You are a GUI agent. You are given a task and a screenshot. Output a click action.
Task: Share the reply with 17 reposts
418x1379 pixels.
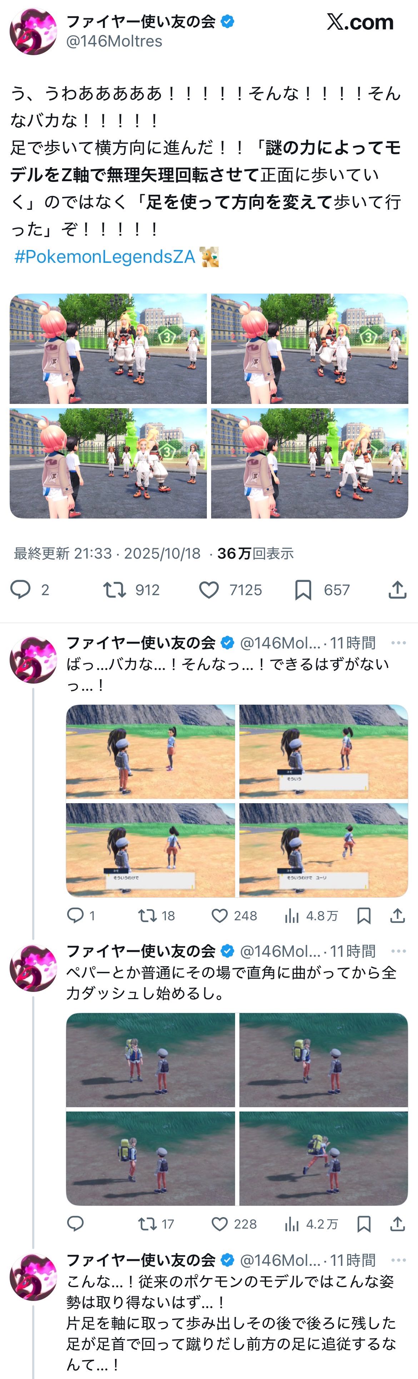[397, 1223]
